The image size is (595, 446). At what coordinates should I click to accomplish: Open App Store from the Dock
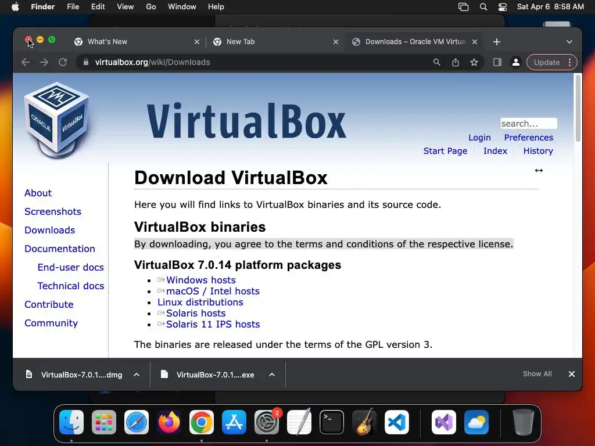click(234, 422)
